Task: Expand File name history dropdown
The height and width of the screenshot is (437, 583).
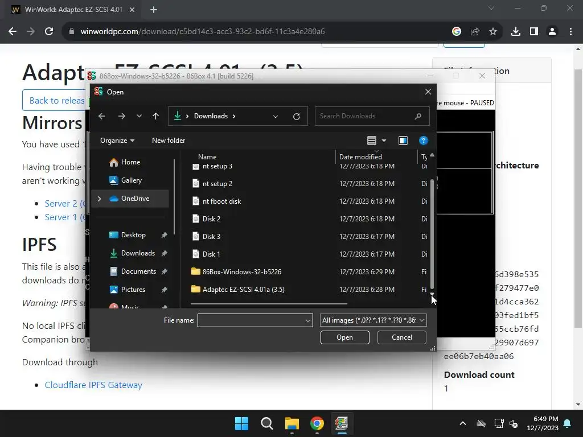Action: pyautogui.click(x=308, y=320)
